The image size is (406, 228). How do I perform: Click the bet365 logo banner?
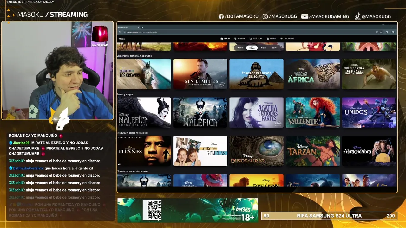243,209
